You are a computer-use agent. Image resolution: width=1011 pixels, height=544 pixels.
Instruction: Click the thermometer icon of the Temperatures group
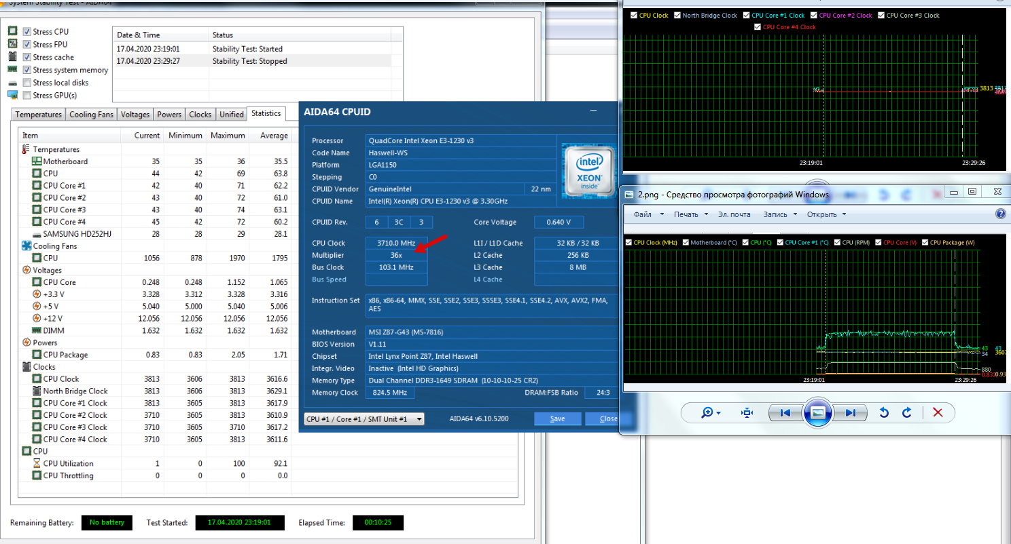coord(26,149)
